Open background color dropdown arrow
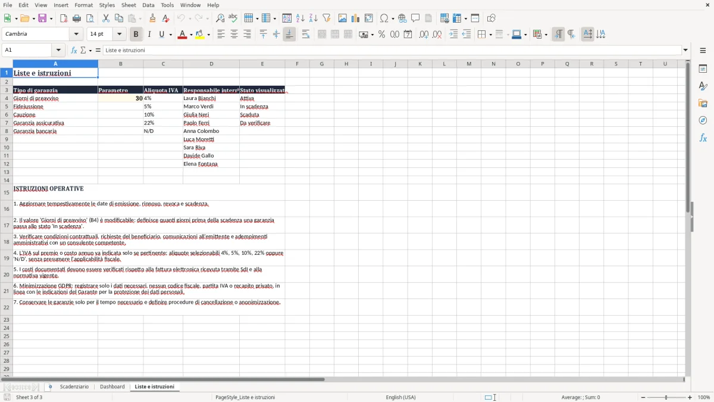Viewport: 714px width, 402px height. point(208,35)
